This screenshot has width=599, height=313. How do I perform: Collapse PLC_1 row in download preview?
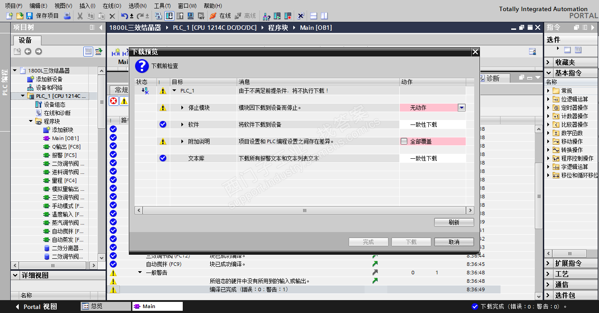point(174,91)
